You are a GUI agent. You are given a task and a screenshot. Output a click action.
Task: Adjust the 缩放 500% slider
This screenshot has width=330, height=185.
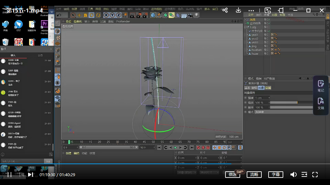[291, 103]
